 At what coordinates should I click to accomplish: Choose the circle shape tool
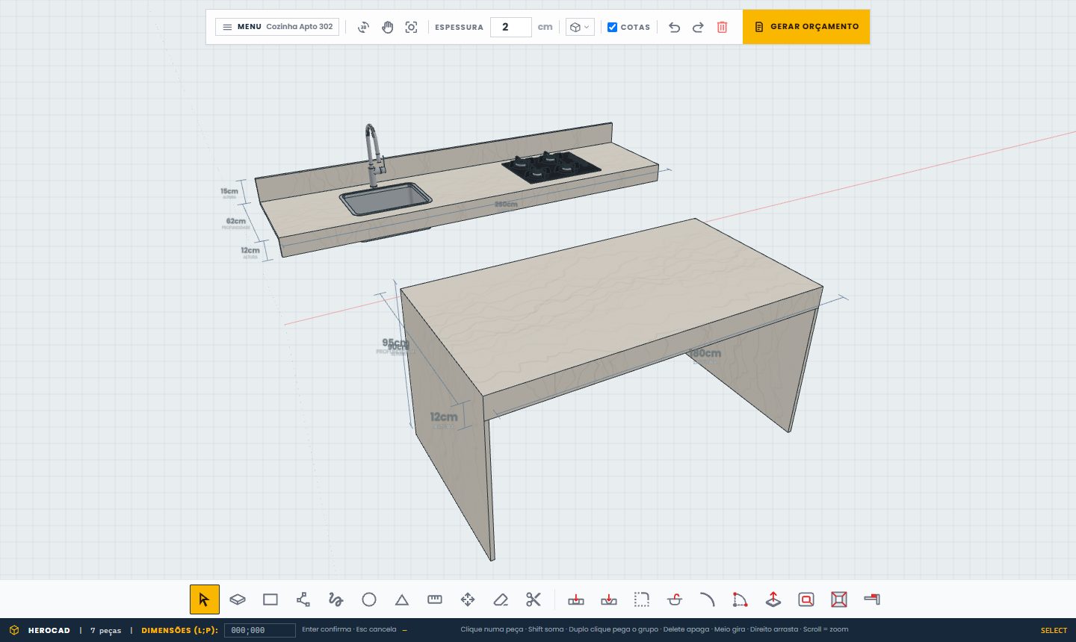369,599
